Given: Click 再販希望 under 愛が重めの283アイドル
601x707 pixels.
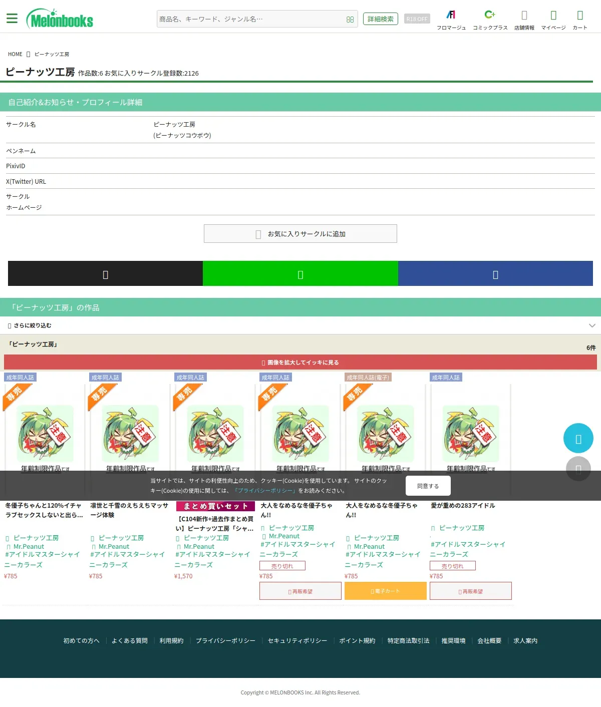Looking at the screenshot, I should tap(471, 591).
